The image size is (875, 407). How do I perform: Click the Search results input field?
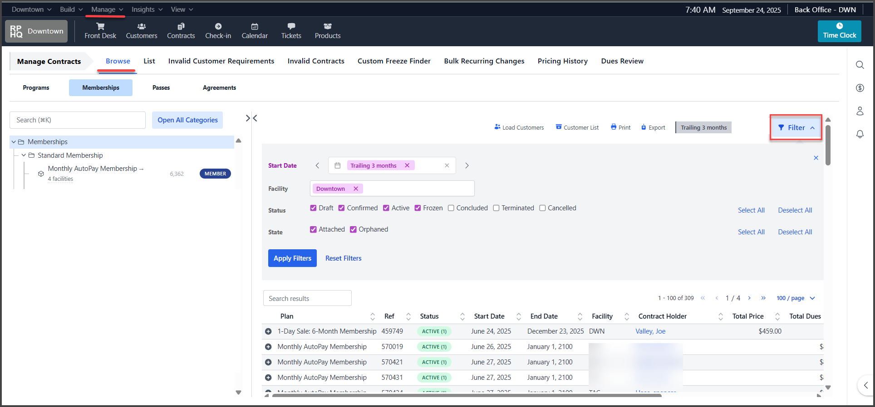(307, 298)
